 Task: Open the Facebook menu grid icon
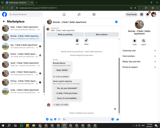[x=141, y=14]
